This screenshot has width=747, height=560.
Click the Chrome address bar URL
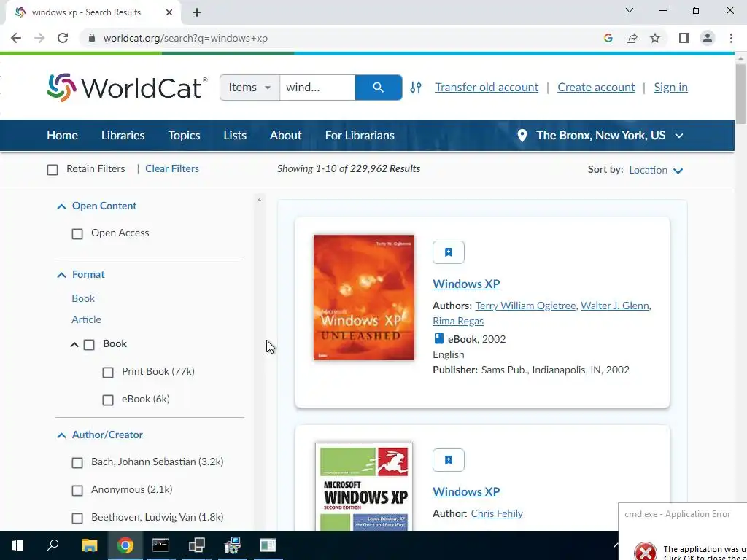pos(185,38)
